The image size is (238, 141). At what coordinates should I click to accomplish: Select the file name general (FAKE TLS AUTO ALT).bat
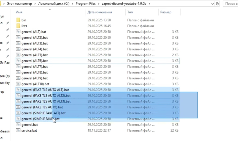45,90
